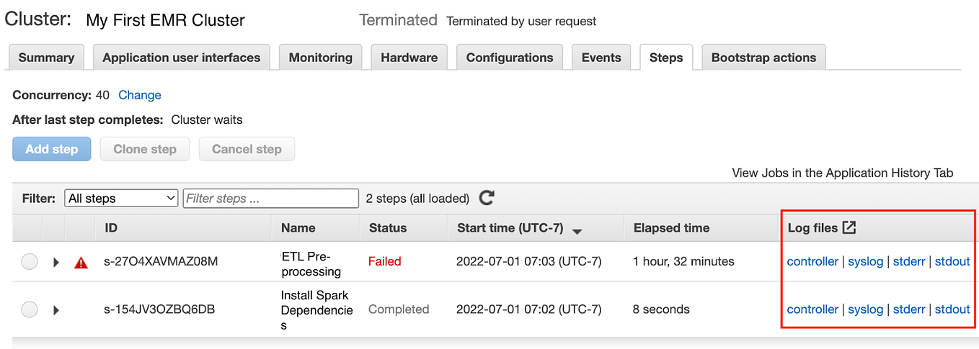Expand the ETL Pre-processing step details
The height and width of the screenshot is (349, 979).
point(56,263)
